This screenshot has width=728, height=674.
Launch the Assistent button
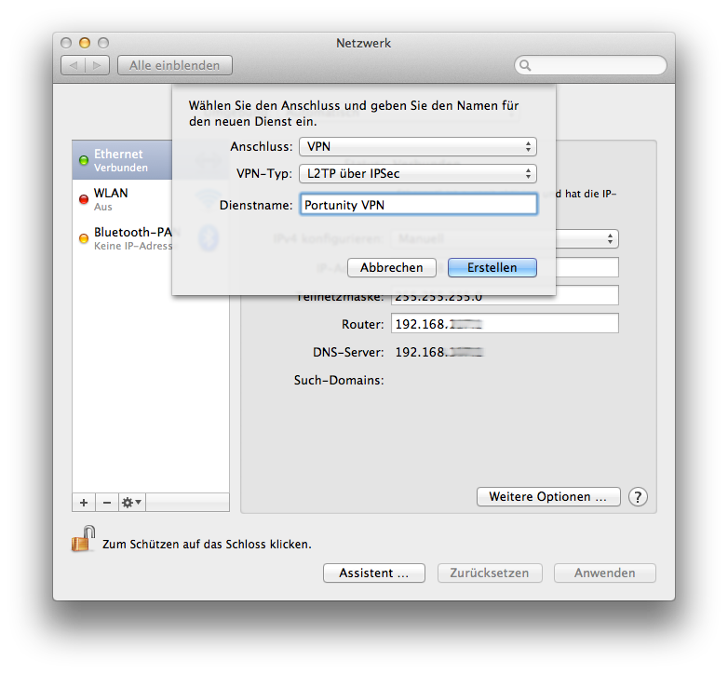(x=373, y=573)
